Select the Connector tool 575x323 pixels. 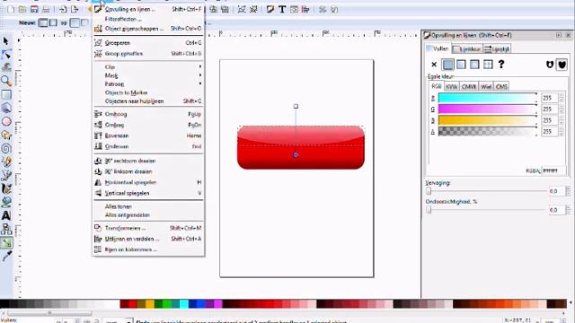click(6, 230)
